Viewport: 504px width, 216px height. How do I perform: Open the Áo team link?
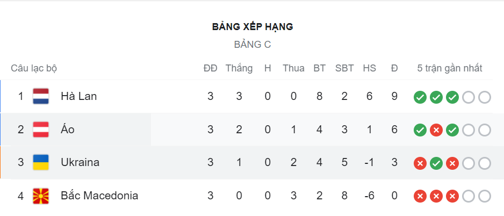[68, 129]
